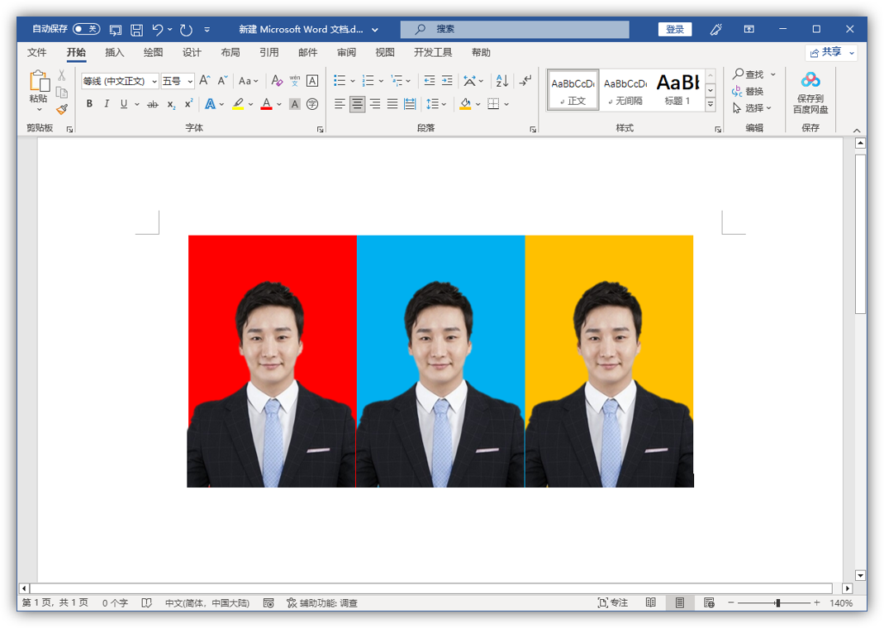The width and height of the screenshot is (884, 628).
Task: Open the font size dropdown
Action: pos(190,81)
